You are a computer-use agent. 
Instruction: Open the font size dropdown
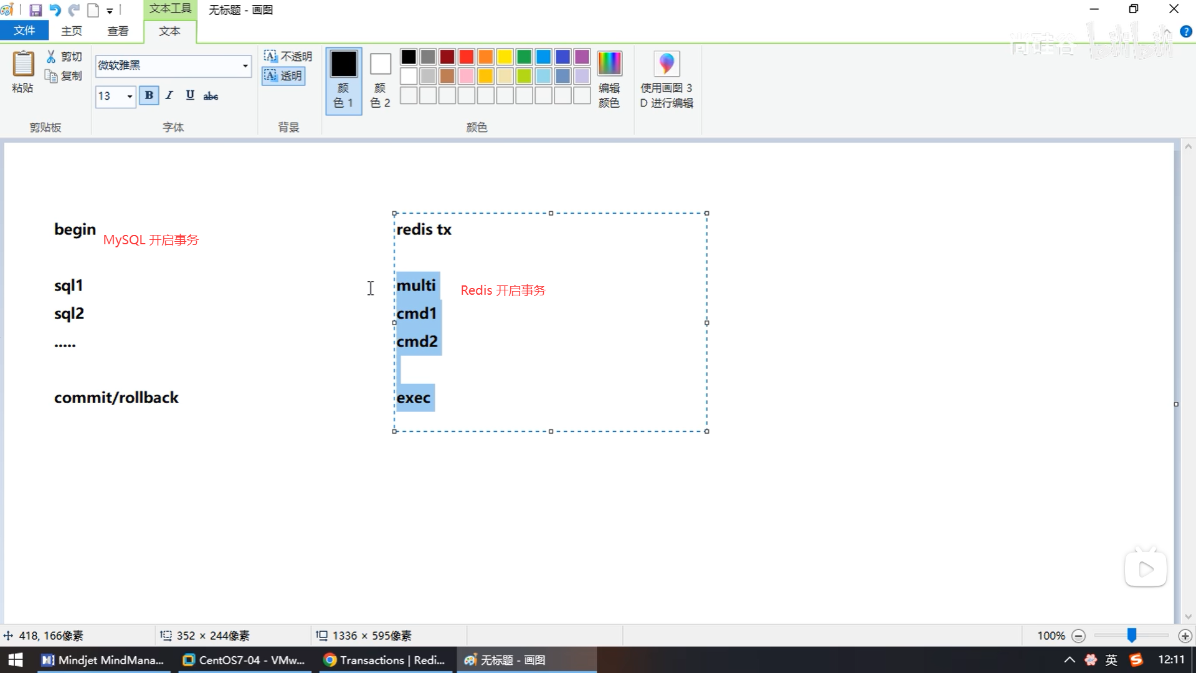point(130,96)
